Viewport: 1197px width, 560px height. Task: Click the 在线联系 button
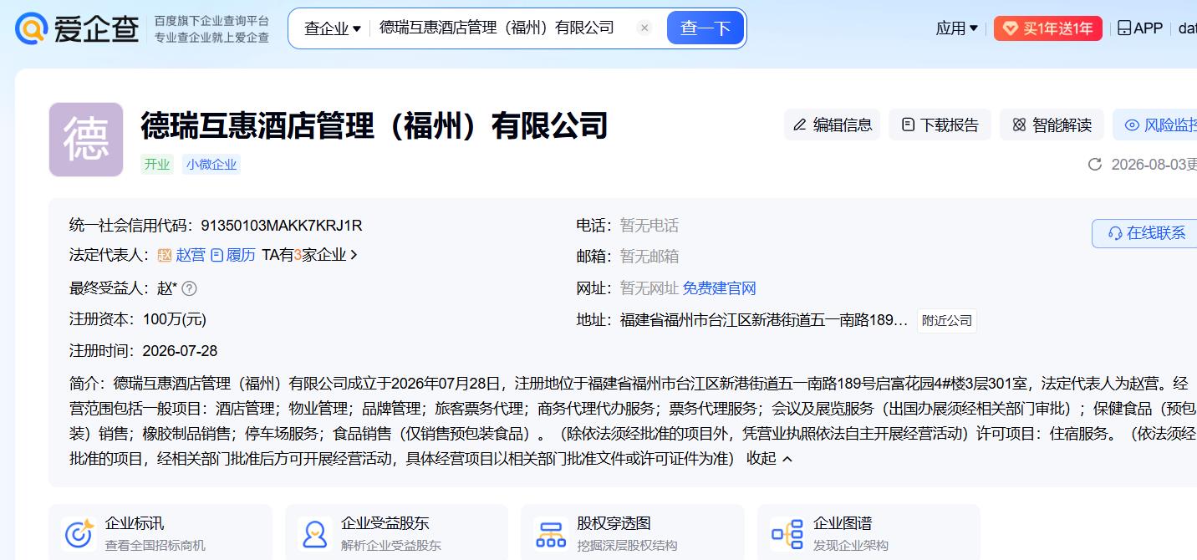1144,233
